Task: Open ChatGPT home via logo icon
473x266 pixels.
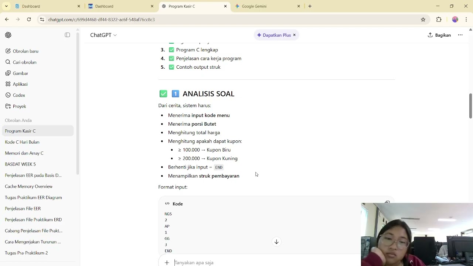Action: pyautogui.click(x=8, y=35)
